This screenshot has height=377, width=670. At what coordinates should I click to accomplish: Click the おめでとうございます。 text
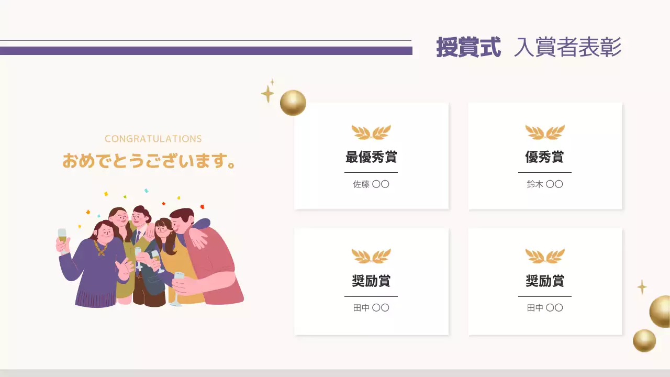(x=149, y=161)
